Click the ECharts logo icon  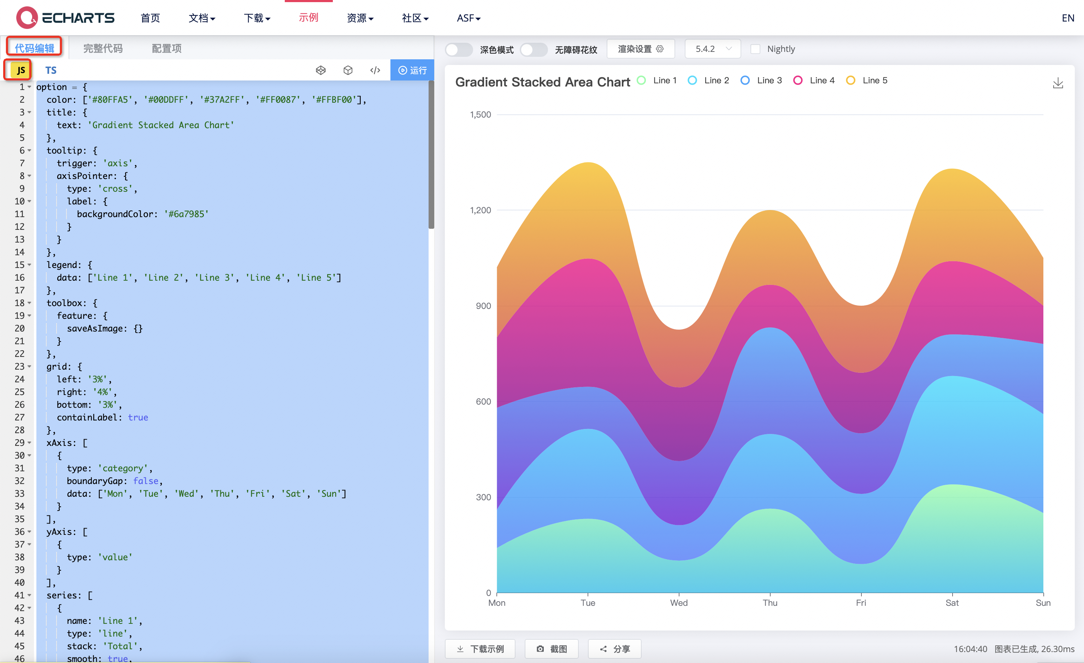coord(27,18)
